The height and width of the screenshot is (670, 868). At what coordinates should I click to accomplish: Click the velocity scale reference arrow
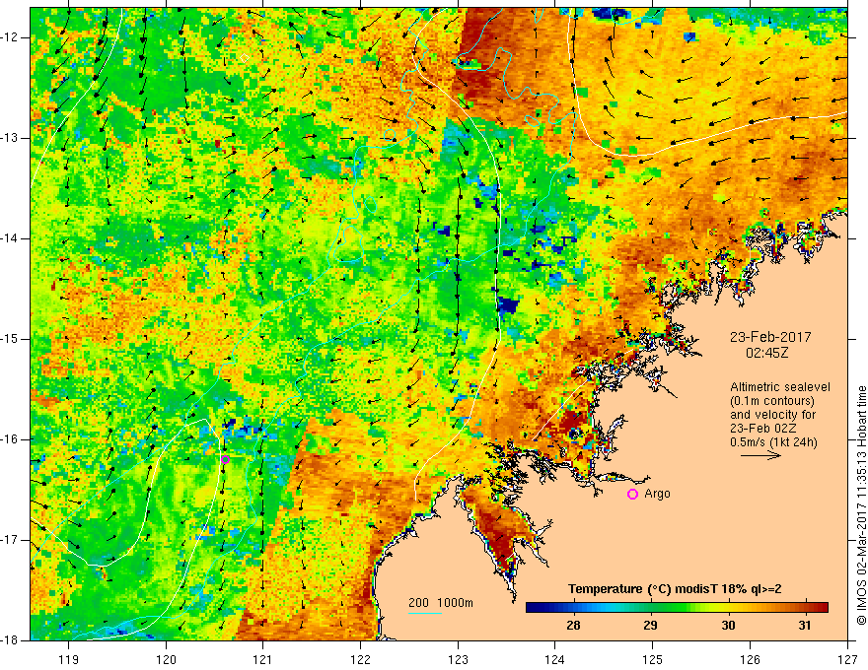point(760,455)
